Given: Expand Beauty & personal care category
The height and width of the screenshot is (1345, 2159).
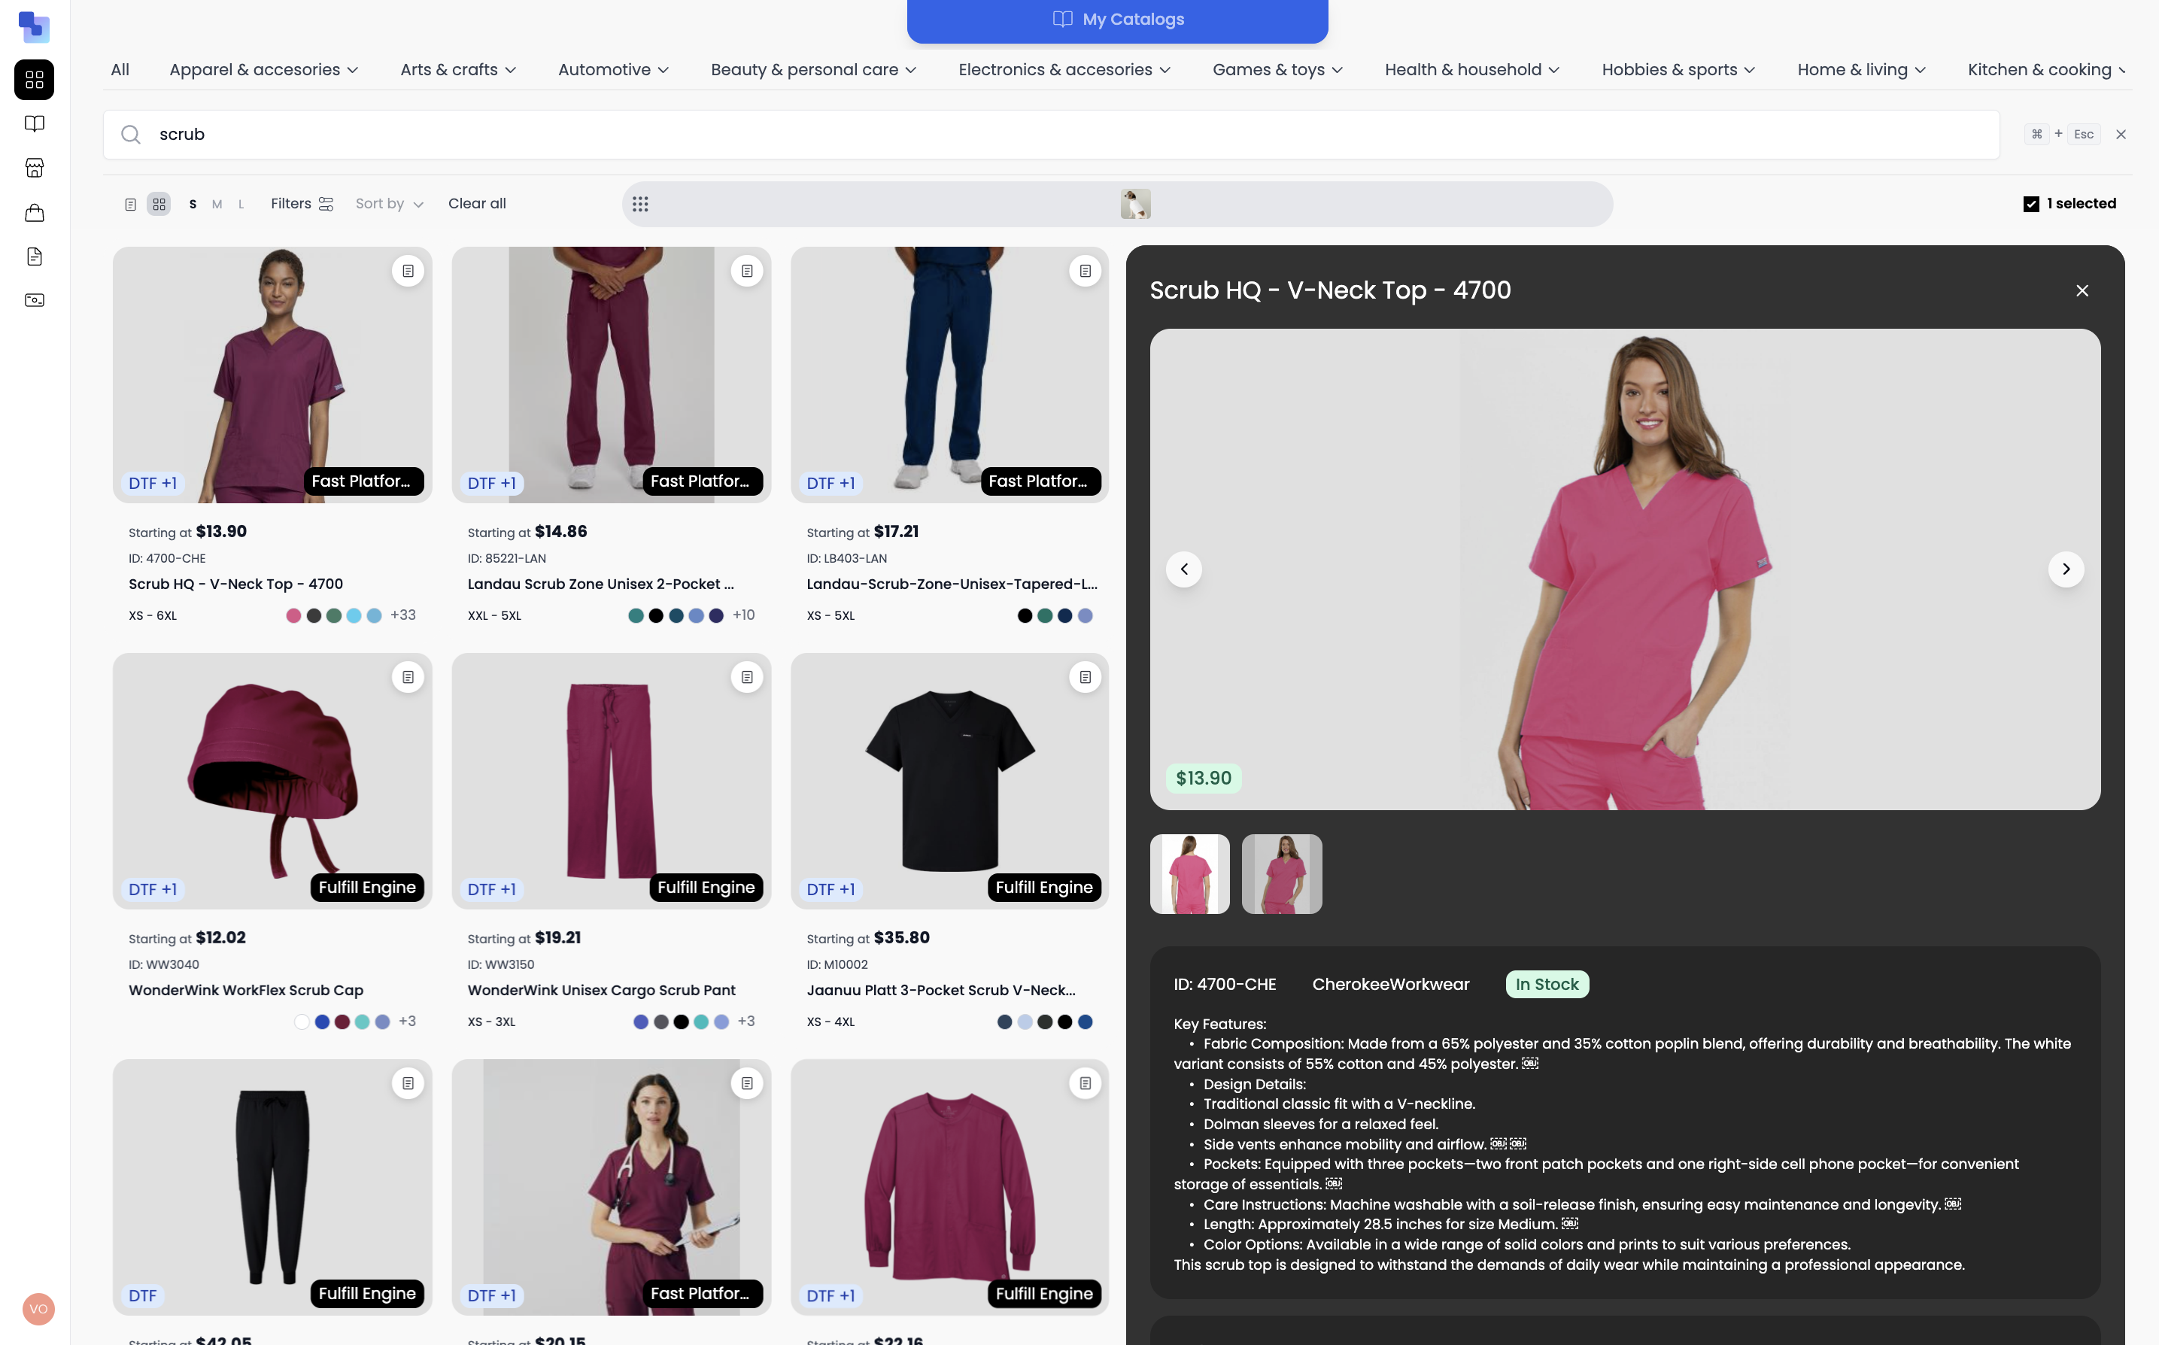Looking at the screenshot, I should [814, 69].
